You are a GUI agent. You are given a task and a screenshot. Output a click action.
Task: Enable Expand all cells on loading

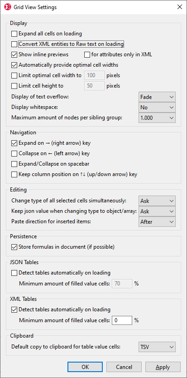coord(14,34)
